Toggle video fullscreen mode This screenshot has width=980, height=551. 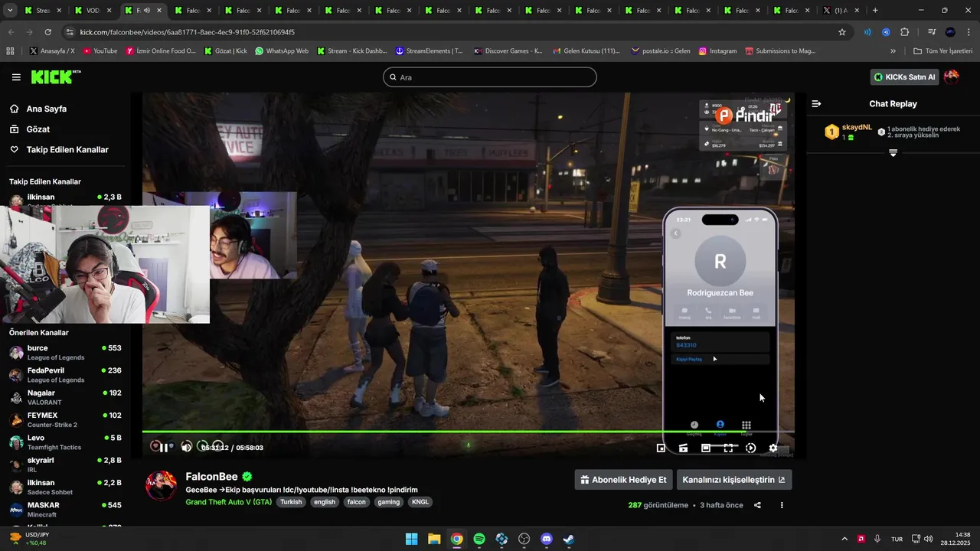coord(728,448)
